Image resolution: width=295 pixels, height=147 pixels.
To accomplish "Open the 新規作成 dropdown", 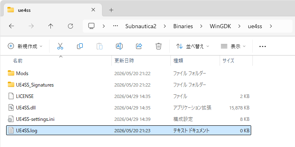I will tap(25, 46).
